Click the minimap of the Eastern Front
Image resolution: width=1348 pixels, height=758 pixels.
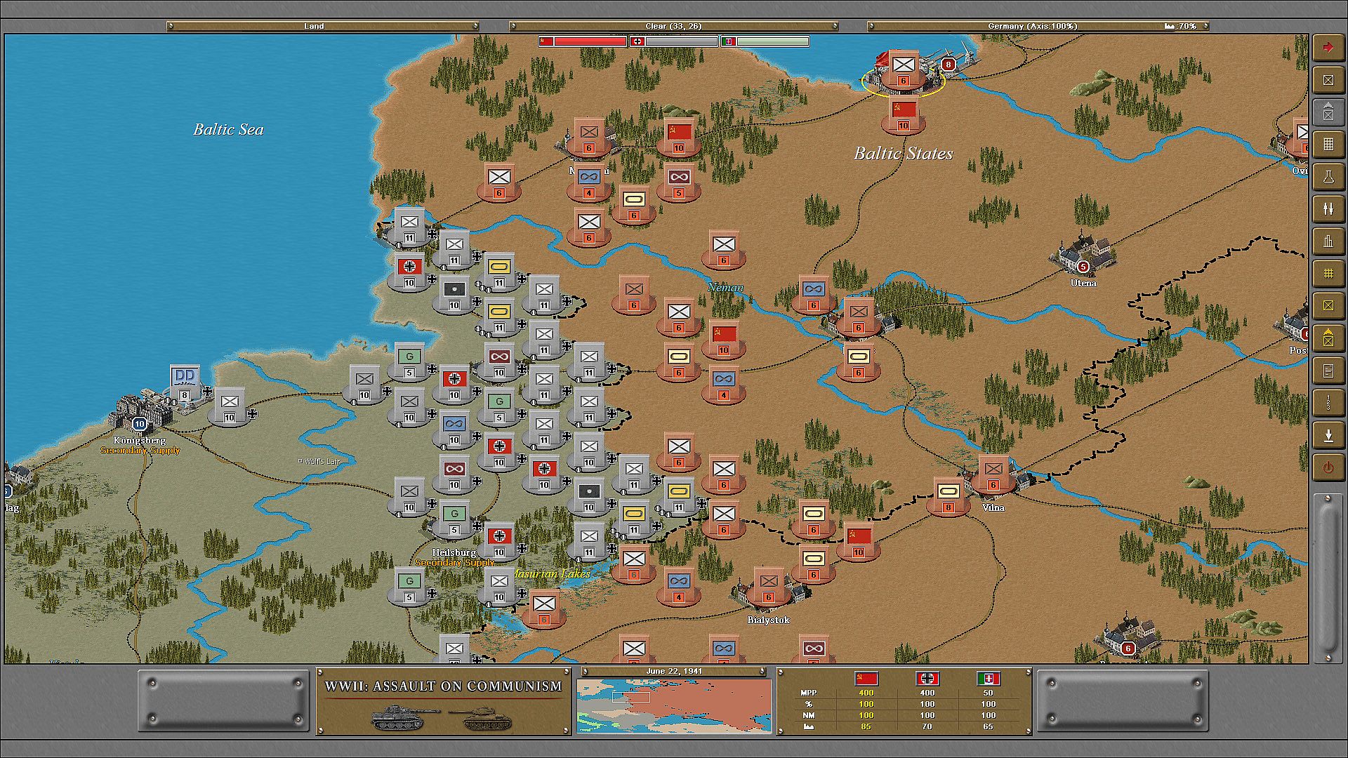tap(673, 705)
